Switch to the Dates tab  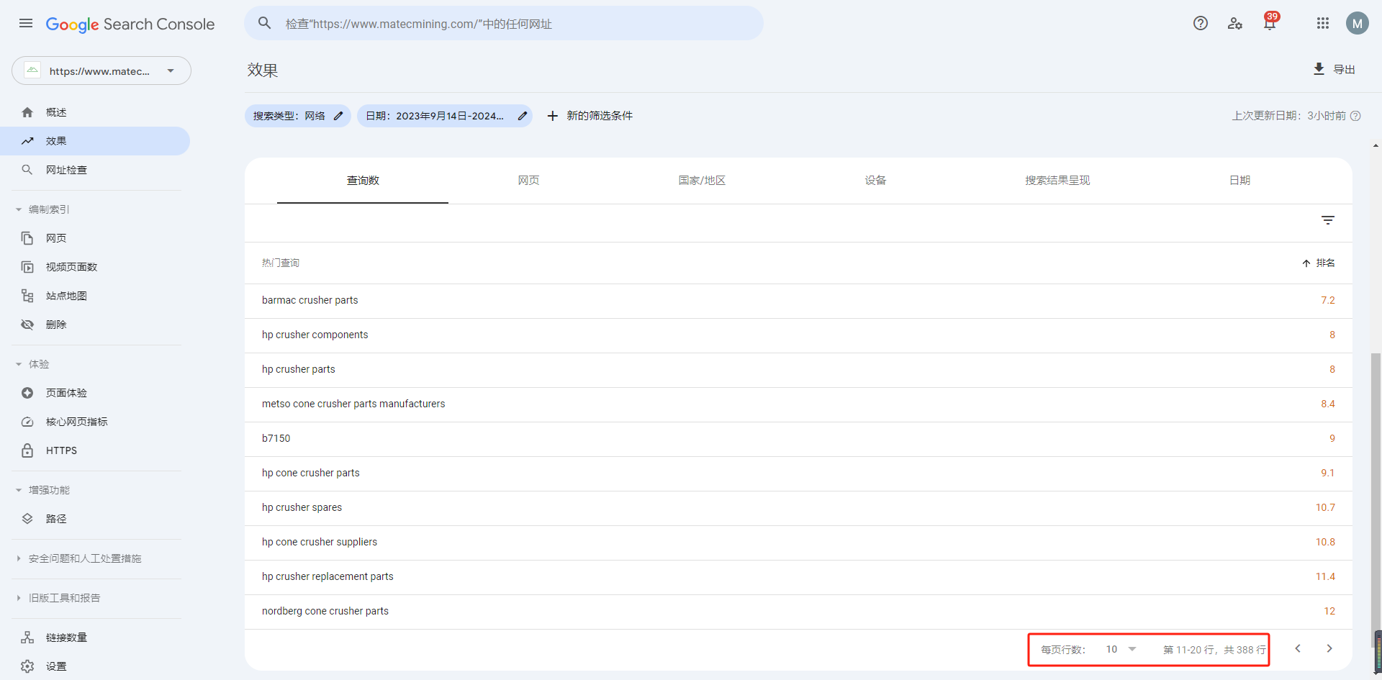coord(1239,181)
